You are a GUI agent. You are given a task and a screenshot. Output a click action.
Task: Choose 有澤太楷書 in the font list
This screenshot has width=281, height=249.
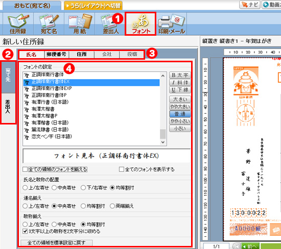pyautogui.click(x=43, y=109)
